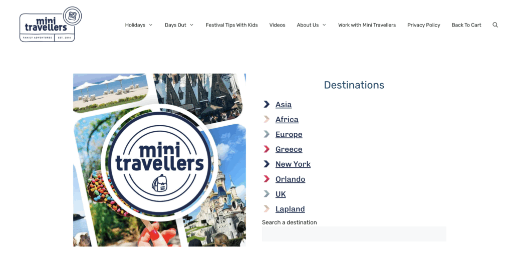Open the Privacy Policy page

pos(424,25)
